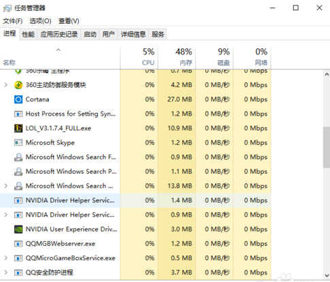Click icon of NVIDIA Driver Helper row using 0.9 MB

[18, 215]
